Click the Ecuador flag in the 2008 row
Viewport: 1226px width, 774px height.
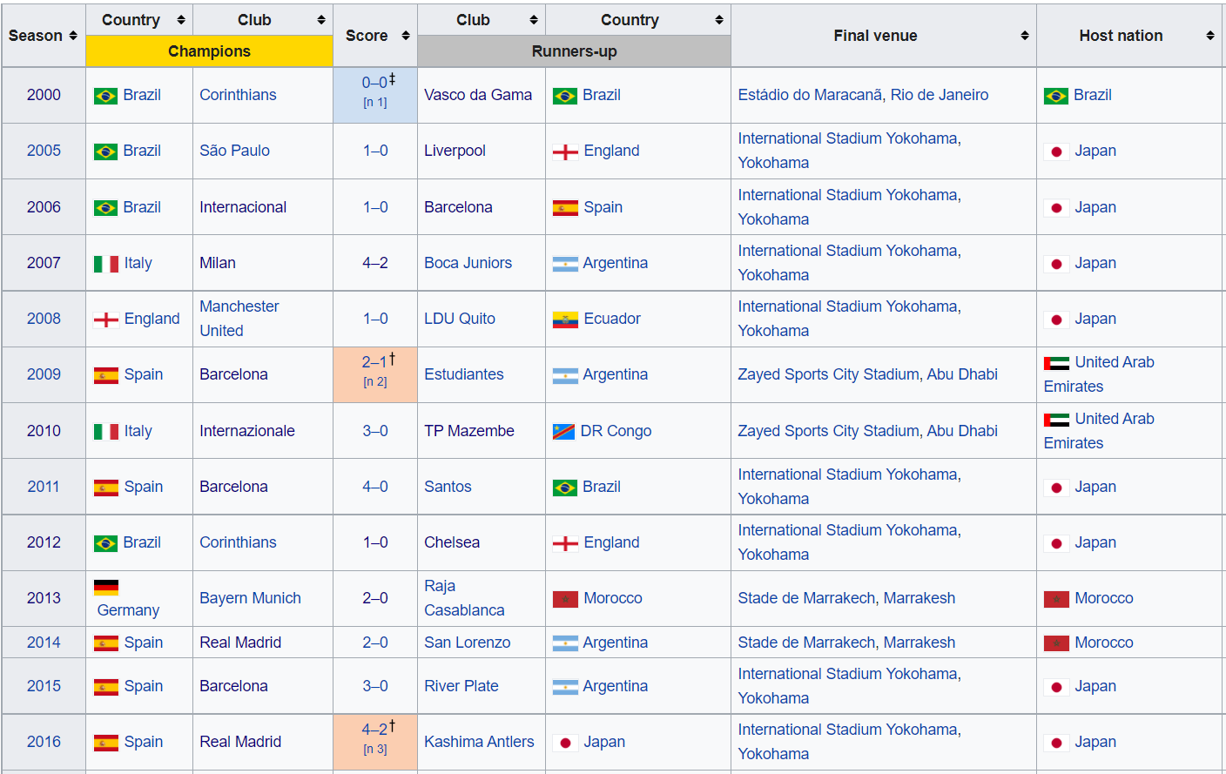[x=565, y=320]
